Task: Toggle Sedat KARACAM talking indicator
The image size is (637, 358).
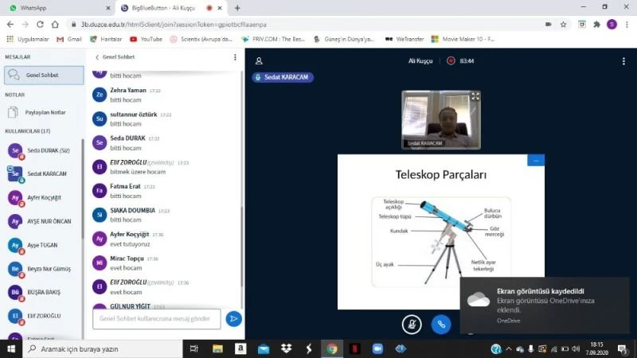Action: [283, 77]
